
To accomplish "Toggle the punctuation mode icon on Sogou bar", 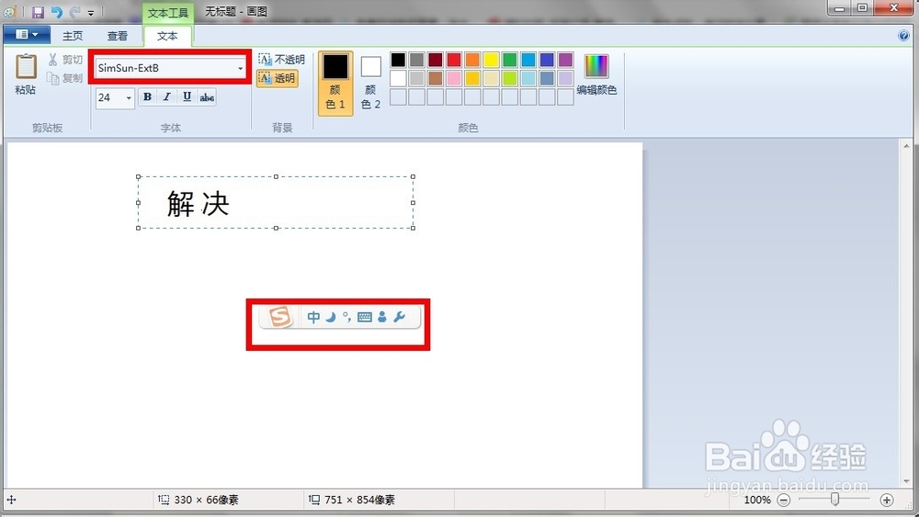I will coord(347,317).
